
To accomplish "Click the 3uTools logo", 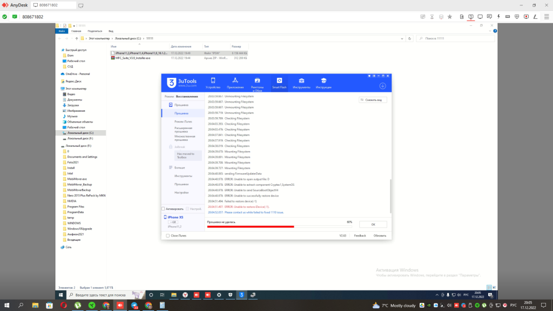I will (181, 83).
